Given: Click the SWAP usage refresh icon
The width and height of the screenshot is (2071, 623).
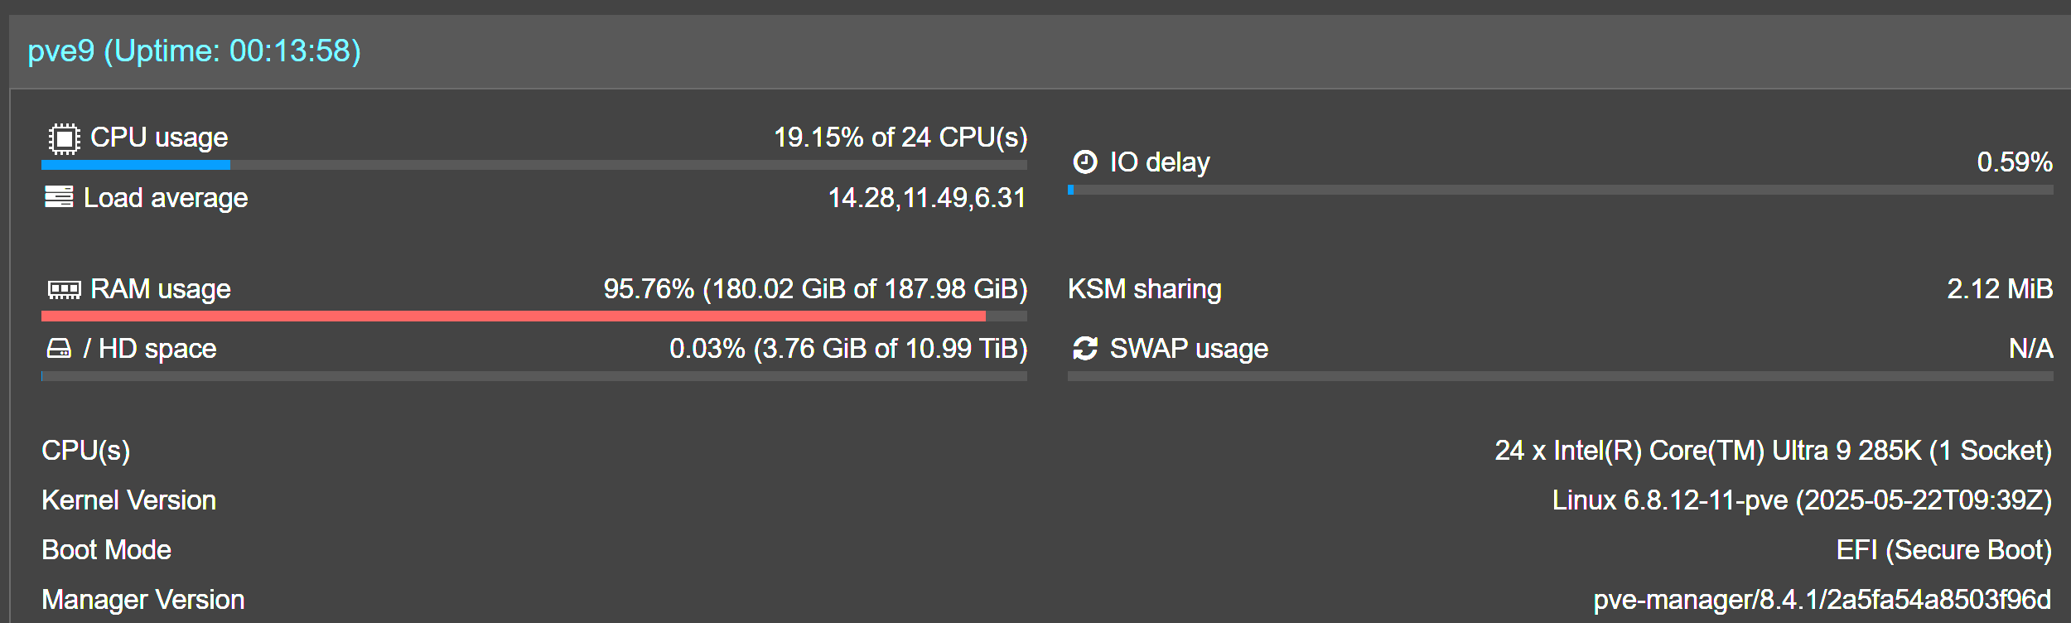Looking at the screenshot, I should [1085, 348].
